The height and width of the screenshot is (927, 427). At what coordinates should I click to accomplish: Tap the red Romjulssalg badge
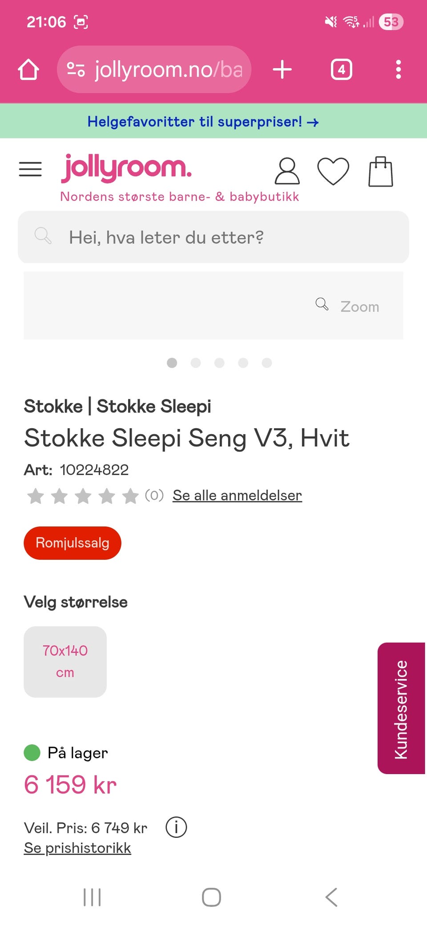point(73,543)
